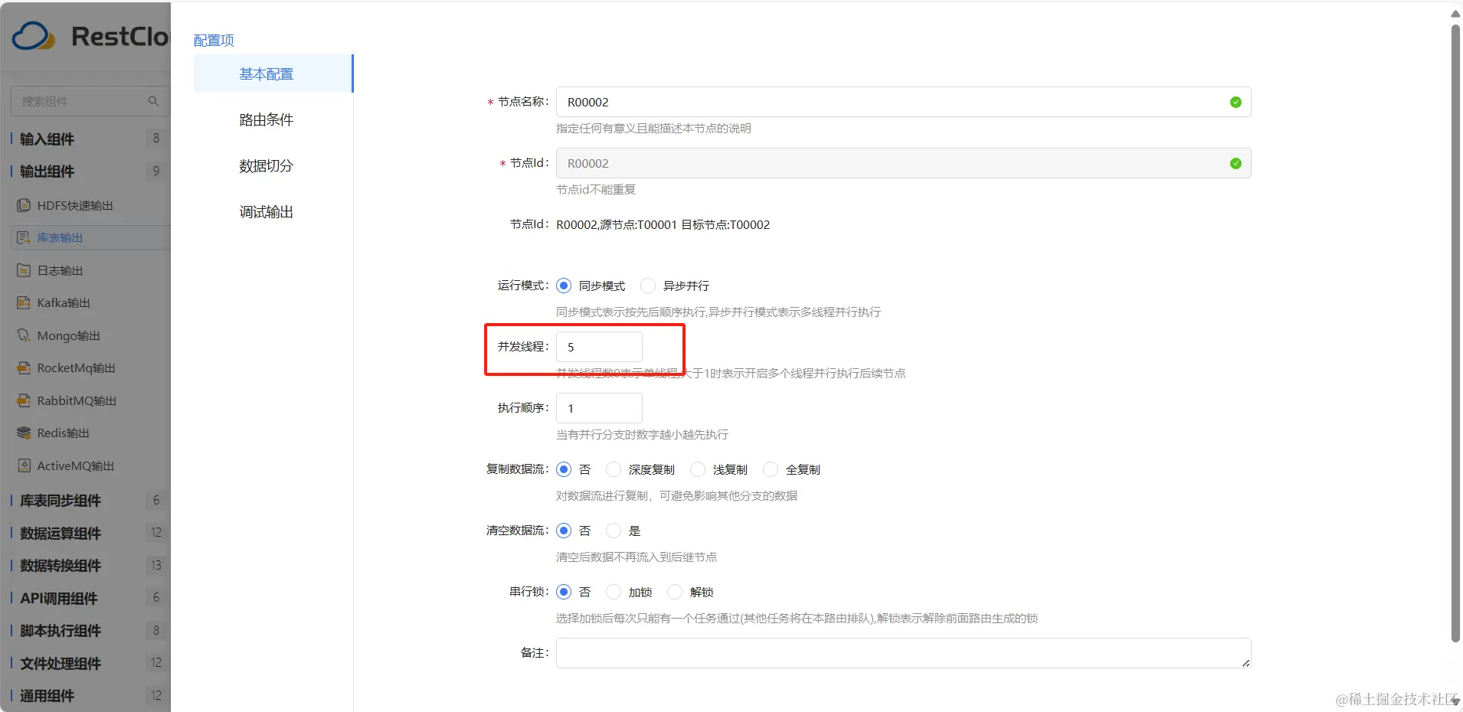Expand the 数据运算组件 category

(x=61, y=533)
